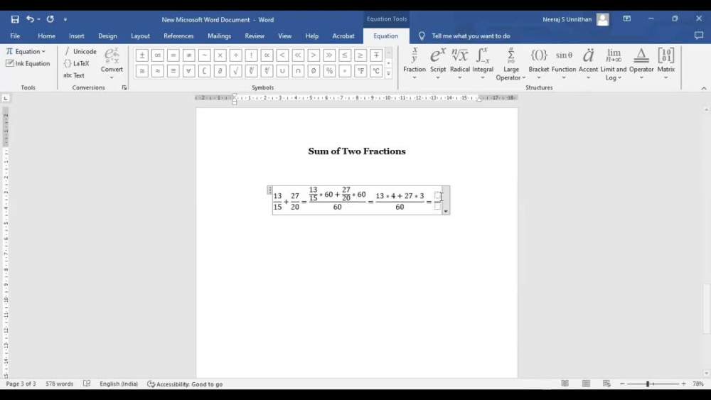Viewport: 711px width, 400px height.
Task: Adjust the zoom slider handle
Action: pos(648,384)
